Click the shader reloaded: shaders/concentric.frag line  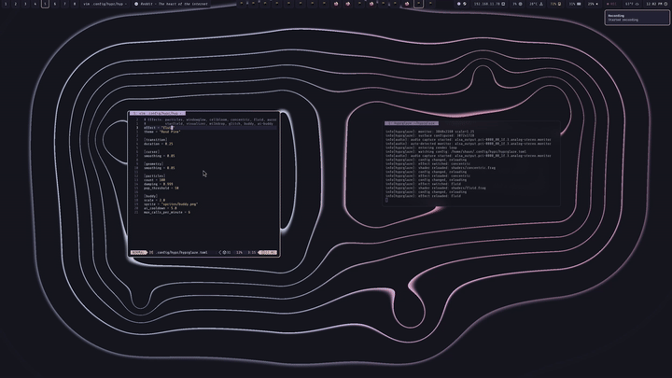[x=441, y=168]
